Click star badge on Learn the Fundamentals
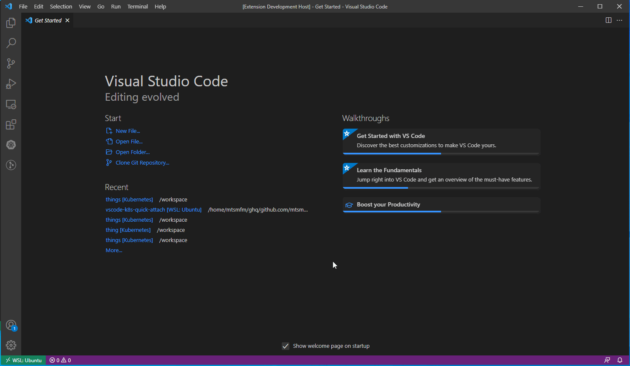The width and height of the screenshot is (630, 366). tap(347, 168)
